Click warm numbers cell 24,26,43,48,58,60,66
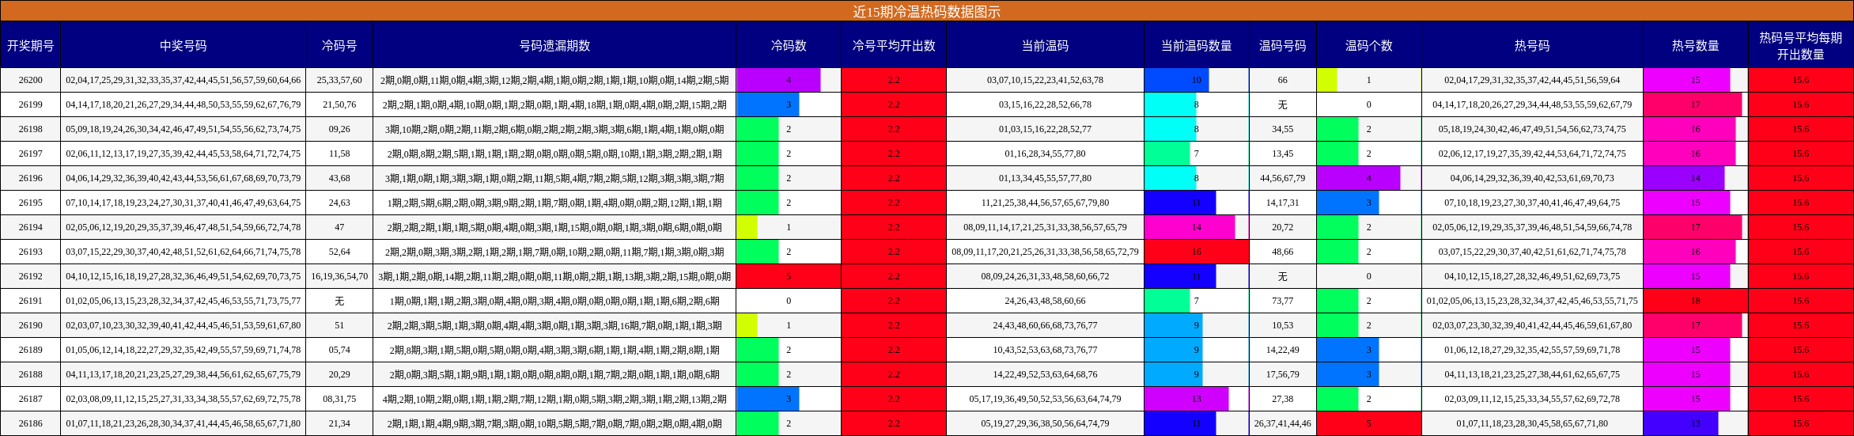Screen dimensions: 1854x436 pos(1045,301)
